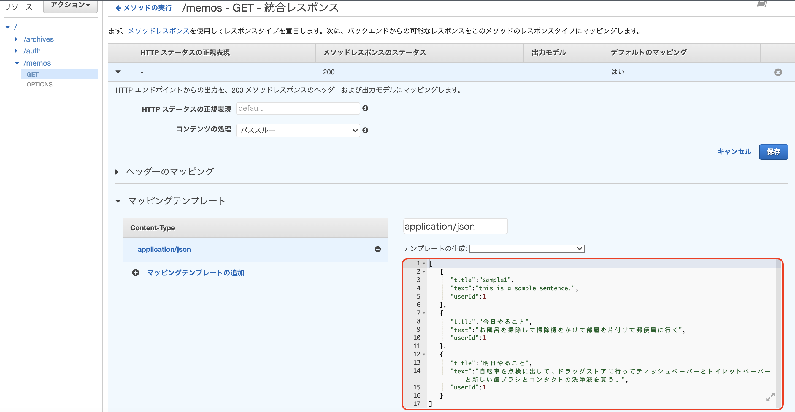This screenshot has height=412, width=795.
Task: Select the /archives resource
Action: pyautogui.click(x=39, y=39)
